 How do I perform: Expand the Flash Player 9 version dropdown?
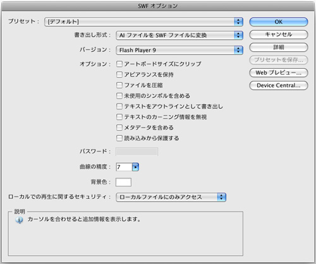179,50
